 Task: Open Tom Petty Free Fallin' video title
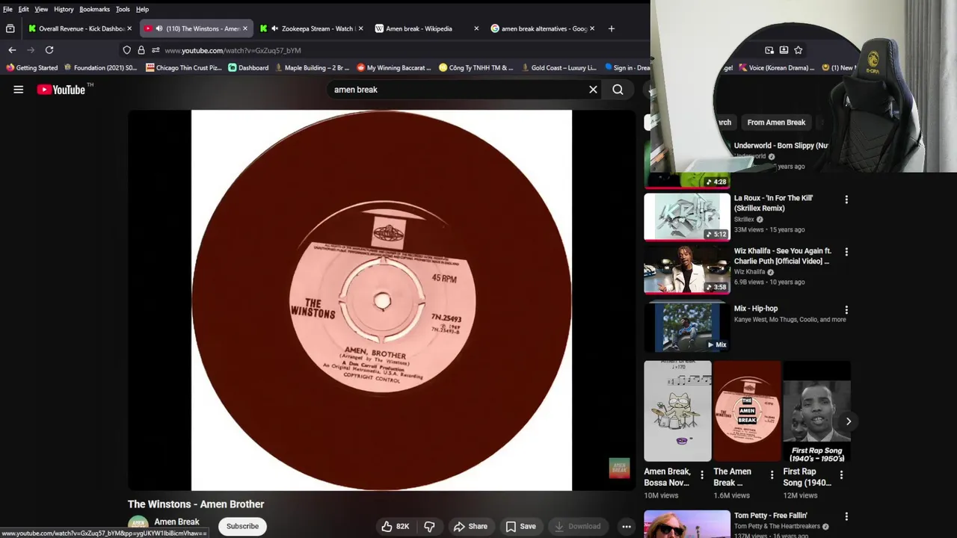(770, 516)
